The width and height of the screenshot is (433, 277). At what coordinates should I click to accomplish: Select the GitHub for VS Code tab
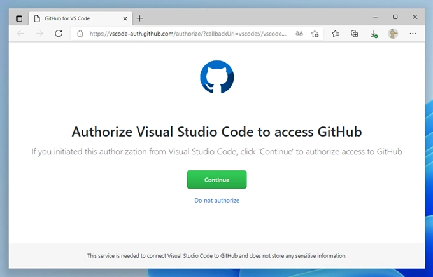[80, 18]
